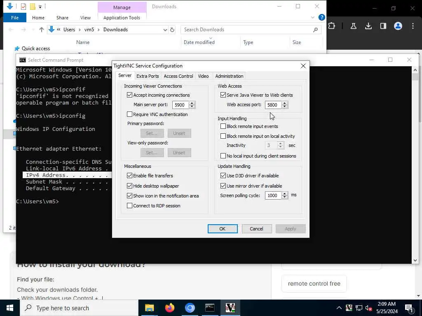
Task: Sort by the Type column header
Action: point(248,42)
